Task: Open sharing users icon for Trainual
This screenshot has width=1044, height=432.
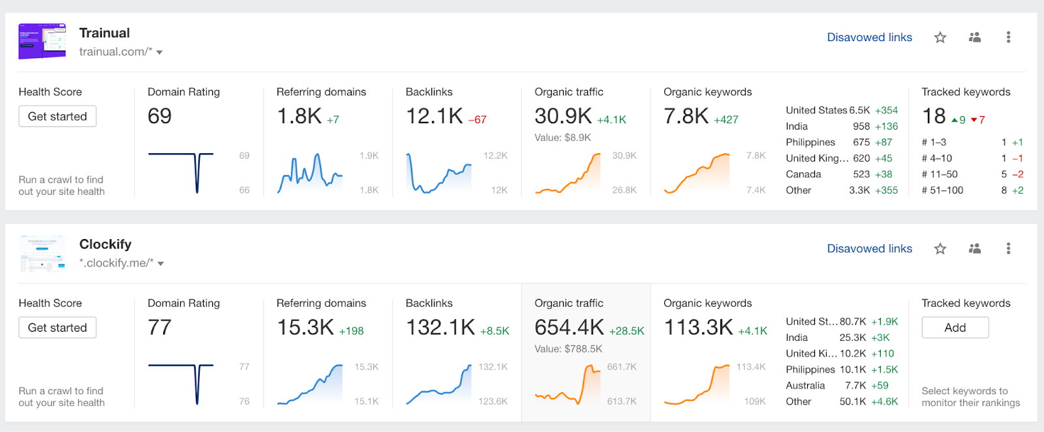Action: pos(975,37)
